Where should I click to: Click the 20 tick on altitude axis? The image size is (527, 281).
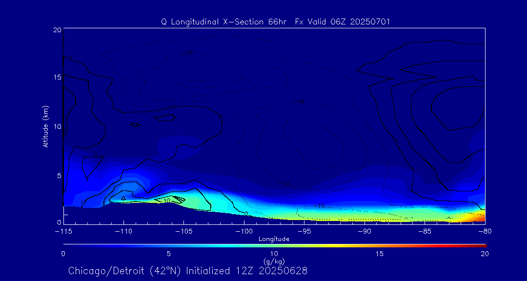(57, 30)
